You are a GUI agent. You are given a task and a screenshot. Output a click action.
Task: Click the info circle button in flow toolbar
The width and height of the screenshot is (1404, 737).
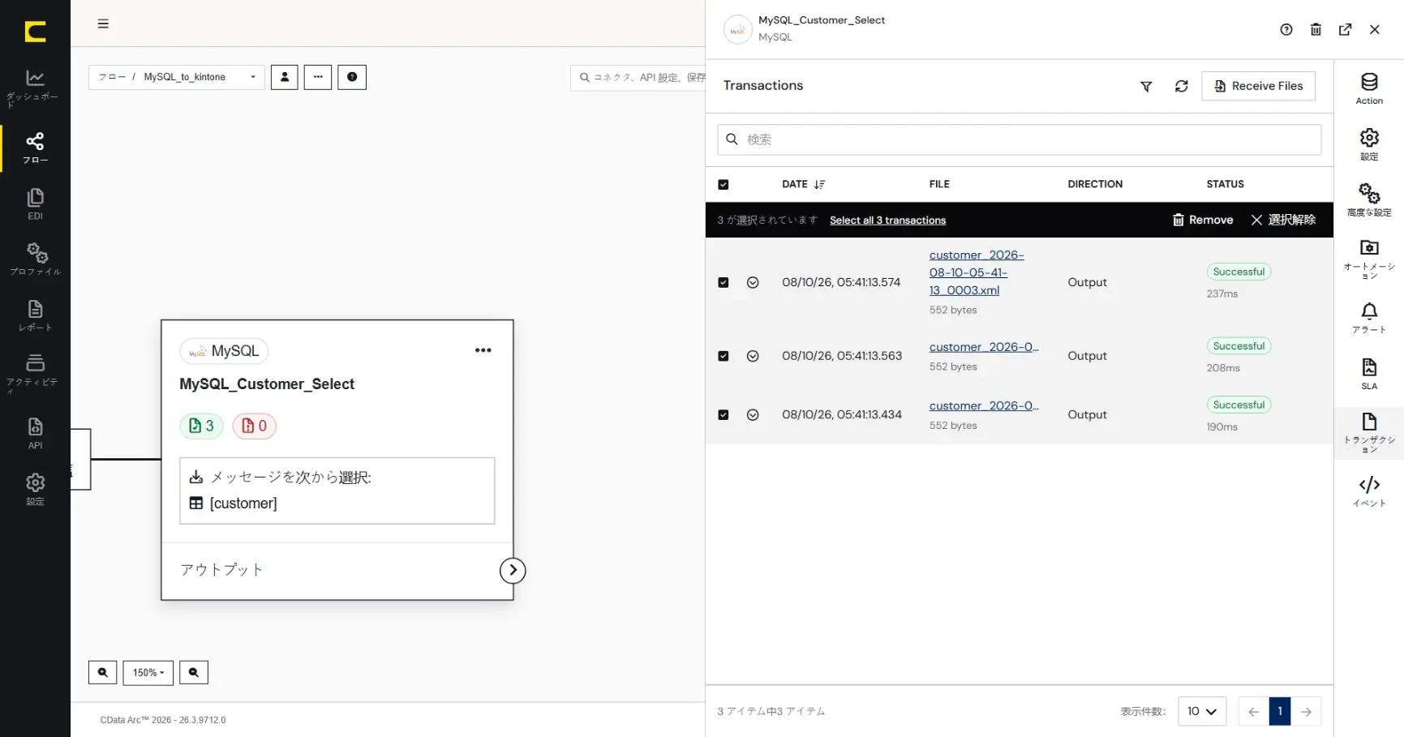(352, 77)
